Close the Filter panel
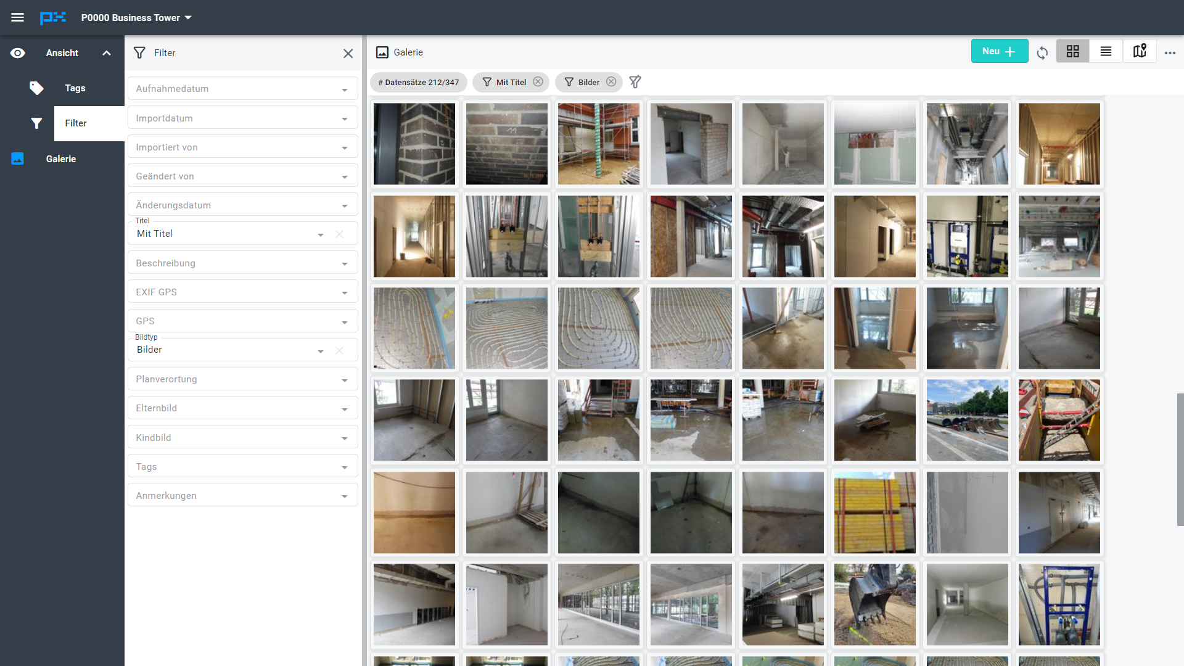 pyautogui.click(x=348, y=54)
